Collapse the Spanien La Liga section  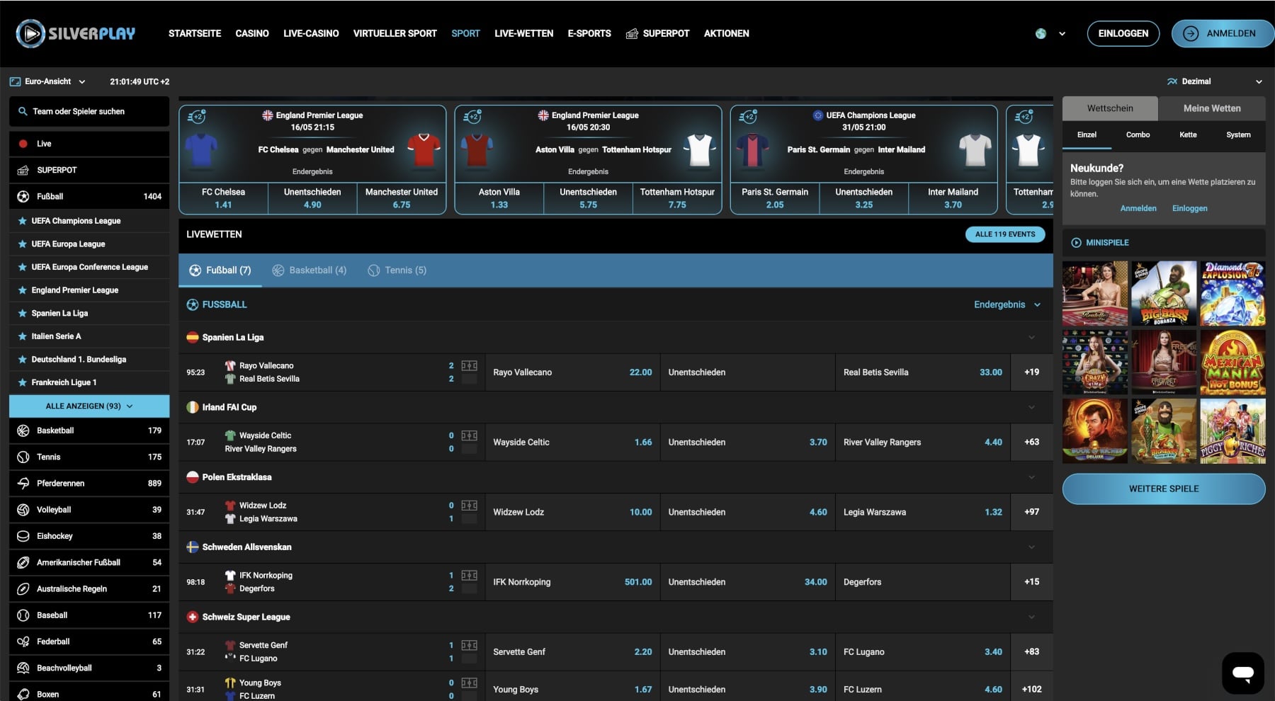[x=1031, y=338]
